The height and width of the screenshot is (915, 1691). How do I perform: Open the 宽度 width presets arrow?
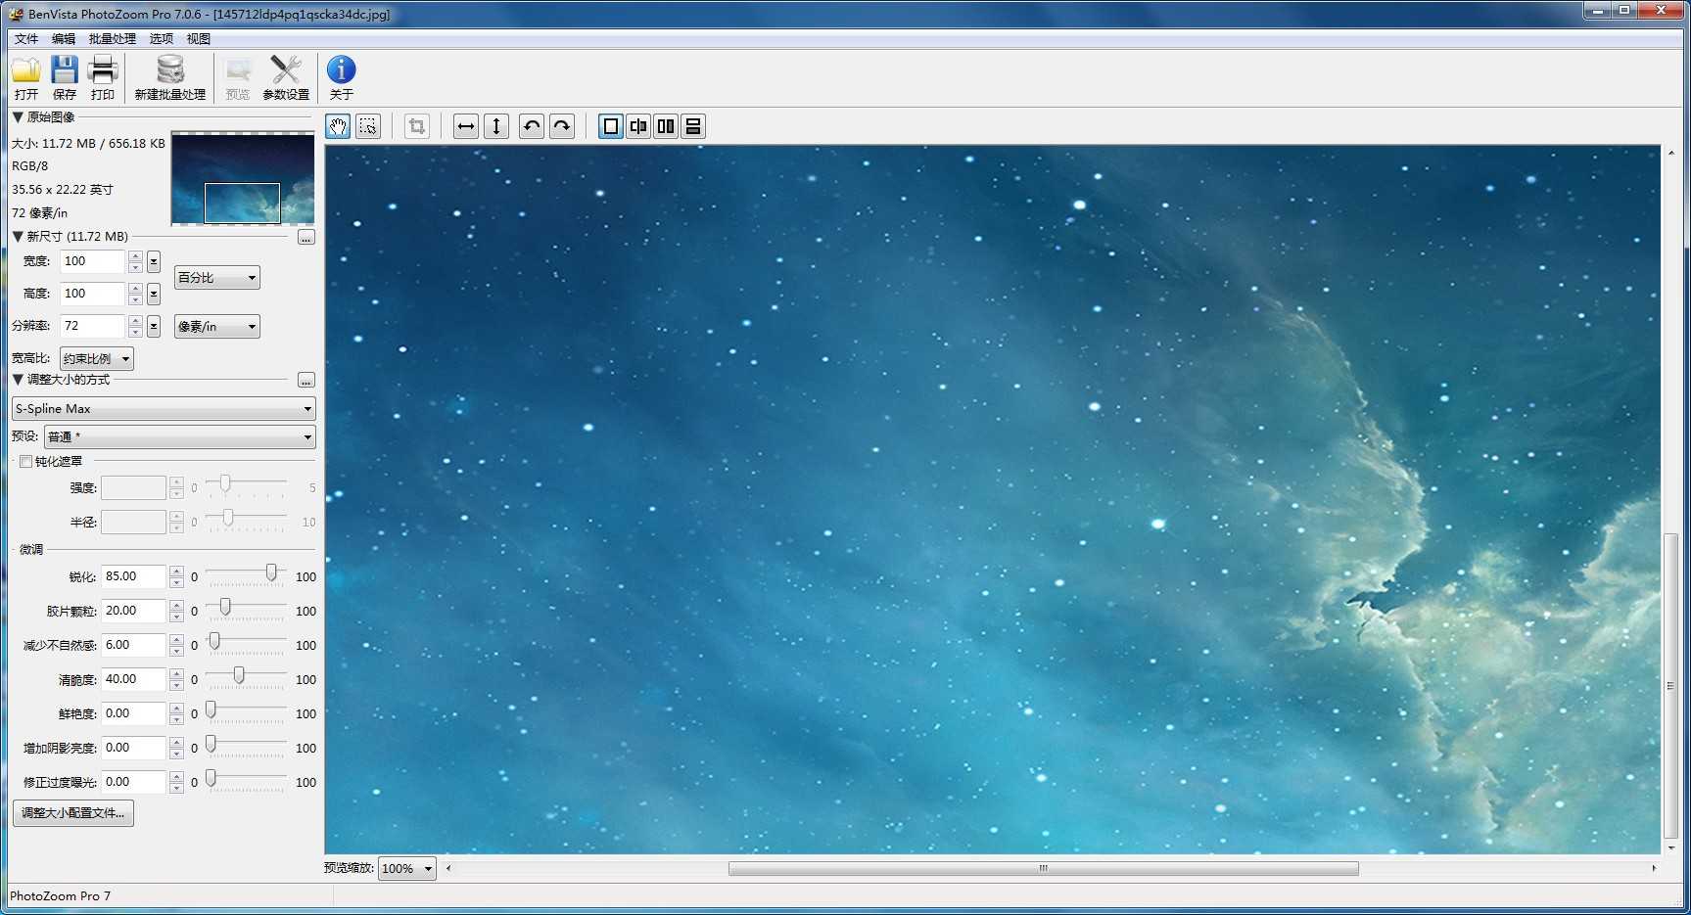point(154,262)
